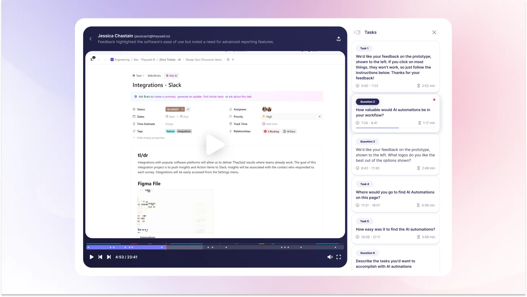
Task: Close the Tasks panel
Action: (x=434, y=32)
